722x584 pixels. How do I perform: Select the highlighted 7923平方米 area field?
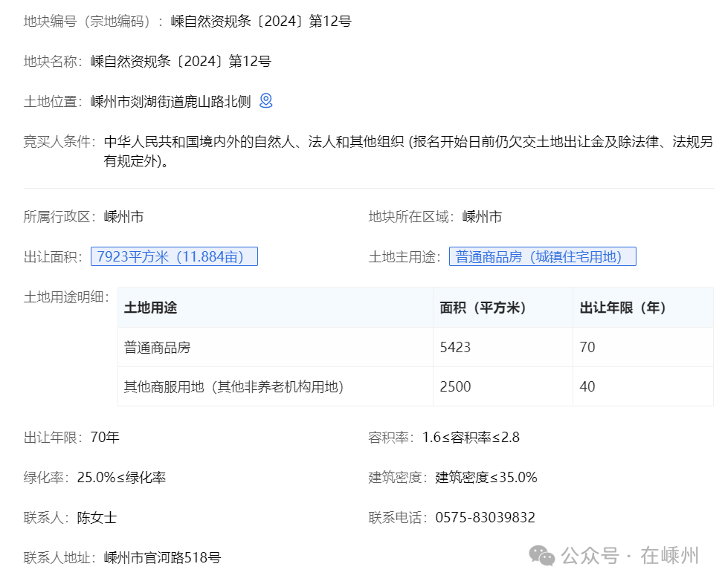click(x=174, y=257)
